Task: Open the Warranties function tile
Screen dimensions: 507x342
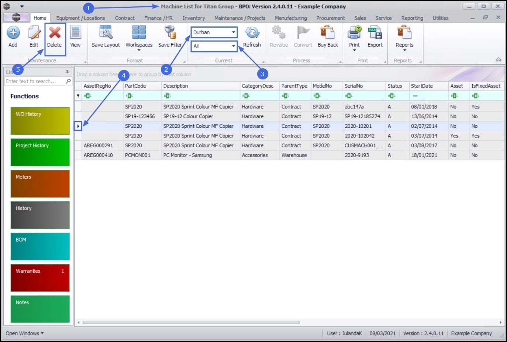Action: (40, 278)
